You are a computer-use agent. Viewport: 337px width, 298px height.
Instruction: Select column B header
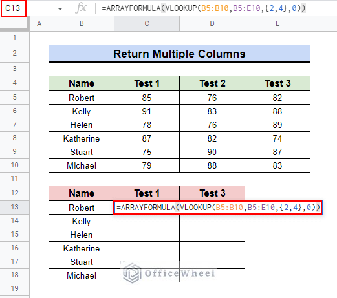82,23
